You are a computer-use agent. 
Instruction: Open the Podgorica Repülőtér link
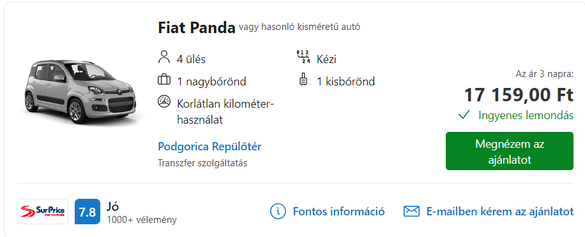coord(209,147)
